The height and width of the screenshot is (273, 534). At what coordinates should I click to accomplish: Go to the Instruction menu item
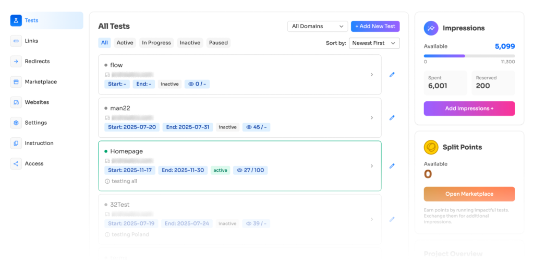pyautogui.click(x=39, y=143)
